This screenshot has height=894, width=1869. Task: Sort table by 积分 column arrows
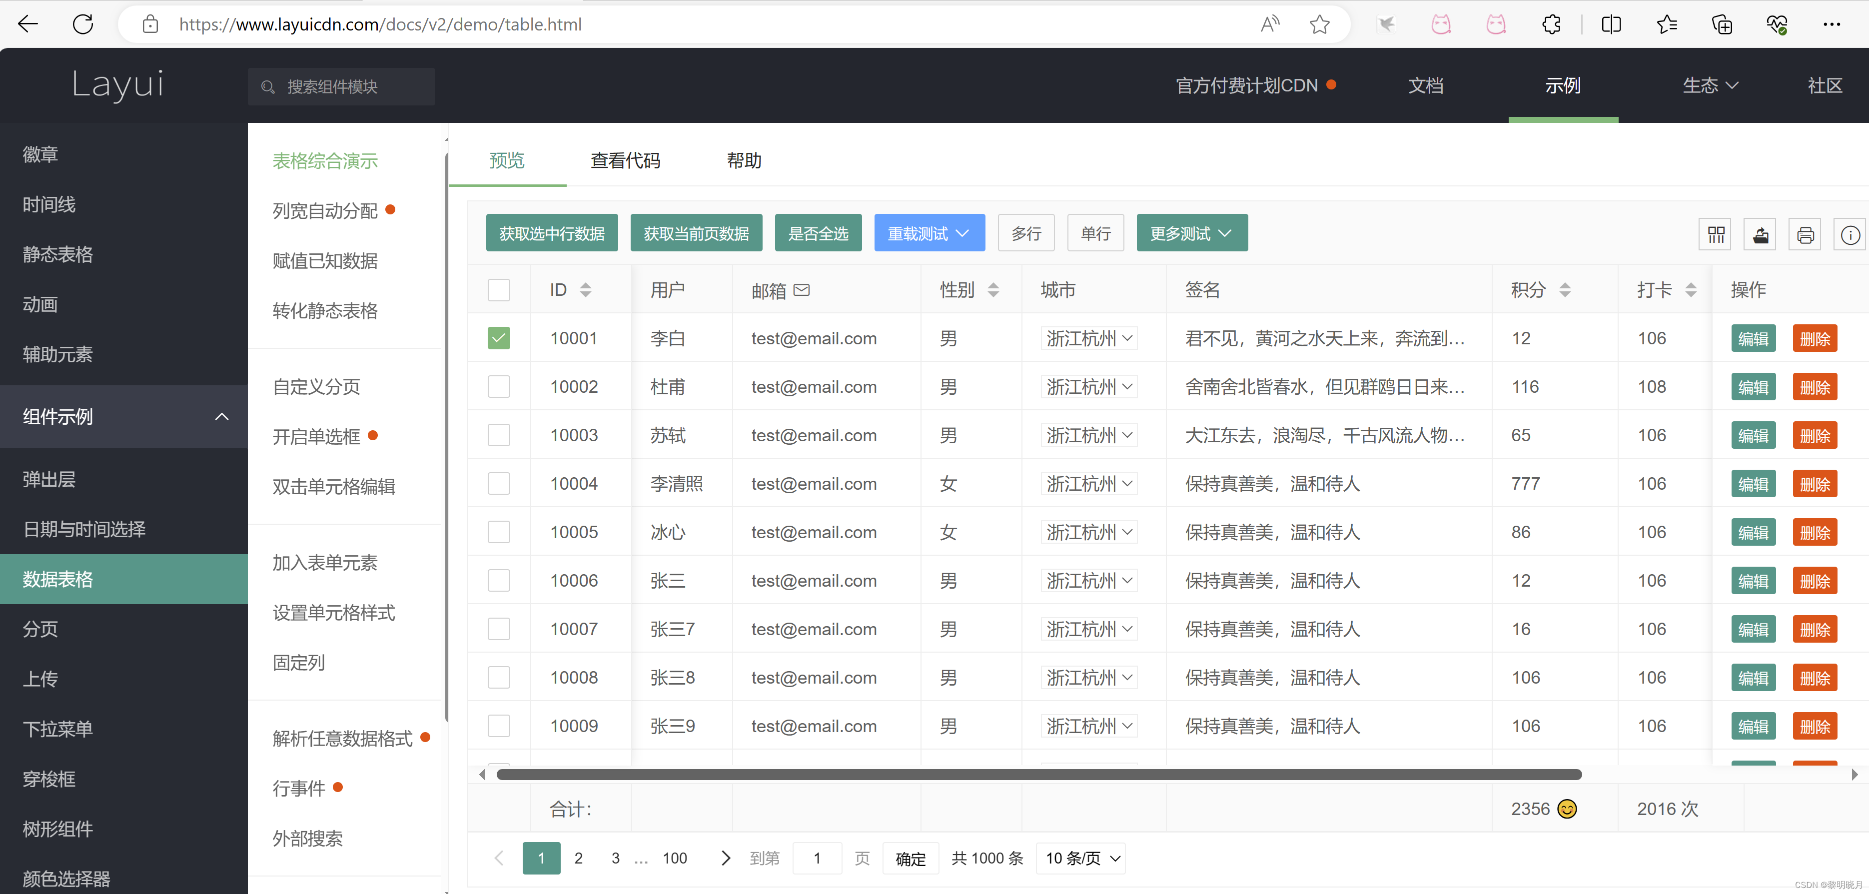pyautogui.click(x=1565, y=290)
